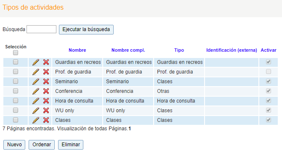Enable Activar checkbox for Prof. de guardia
This screenshot has height=153, width=282.
[x=269, y=71]
